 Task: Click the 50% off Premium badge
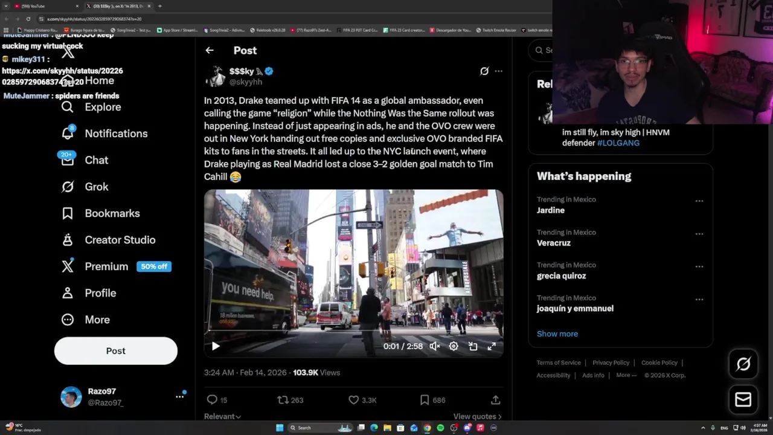154,266
